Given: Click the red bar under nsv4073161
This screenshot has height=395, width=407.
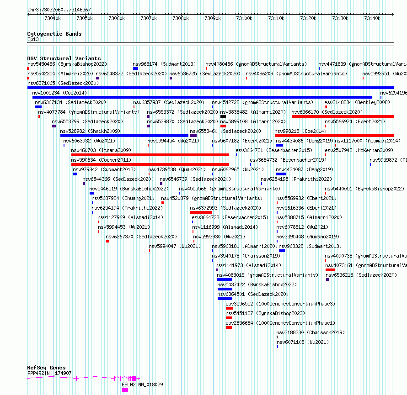Looking at the screenshot, I should tap(330, 270).
